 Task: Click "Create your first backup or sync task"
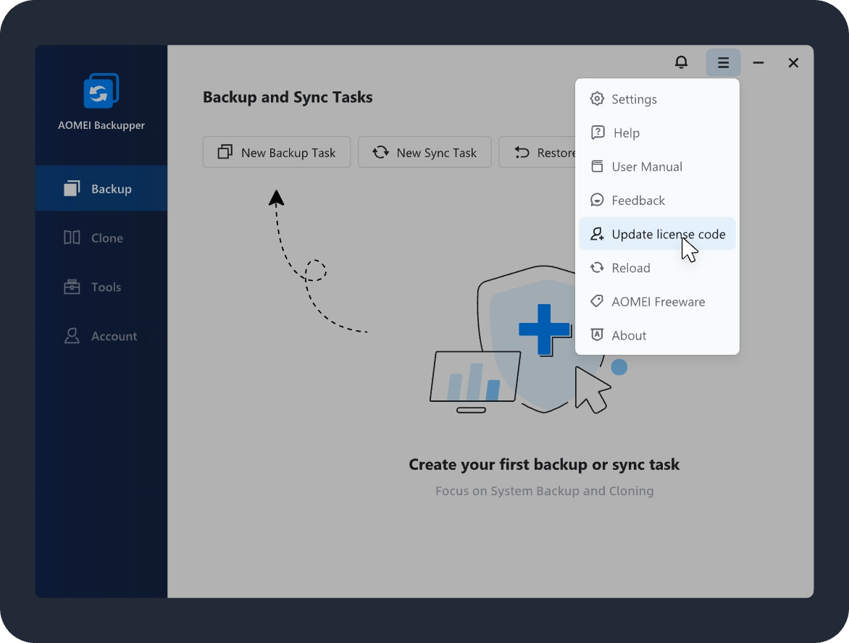[543, 464]
